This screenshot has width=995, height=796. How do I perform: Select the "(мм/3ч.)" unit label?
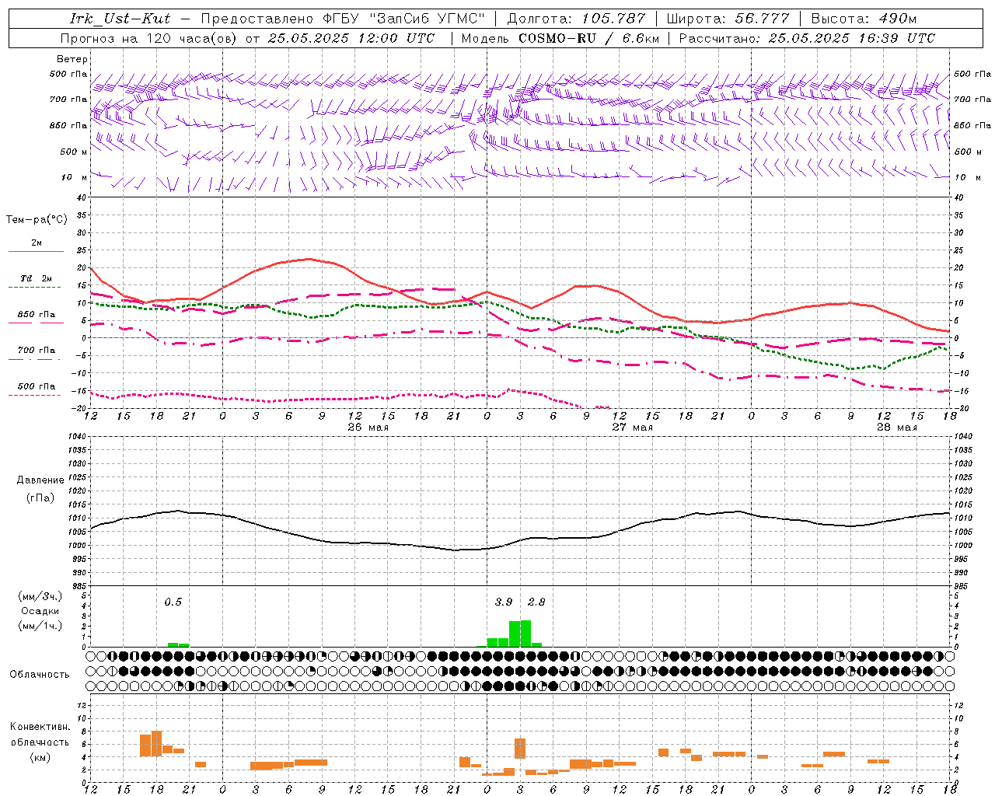click(x=40, y=596)
